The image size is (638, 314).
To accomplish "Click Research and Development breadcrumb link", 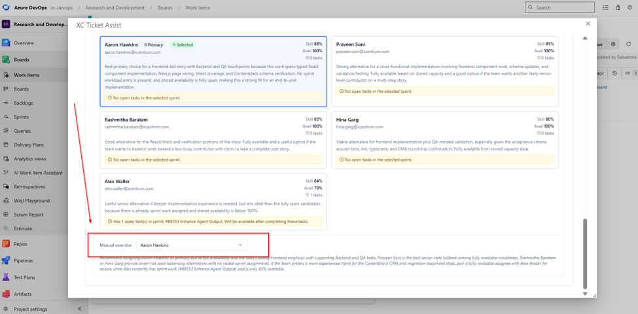I will tap(114, 8).
